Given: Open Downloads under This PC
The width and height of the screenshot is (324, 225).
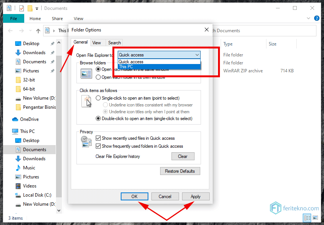Looking at the screenshot, I should point(34,159).
